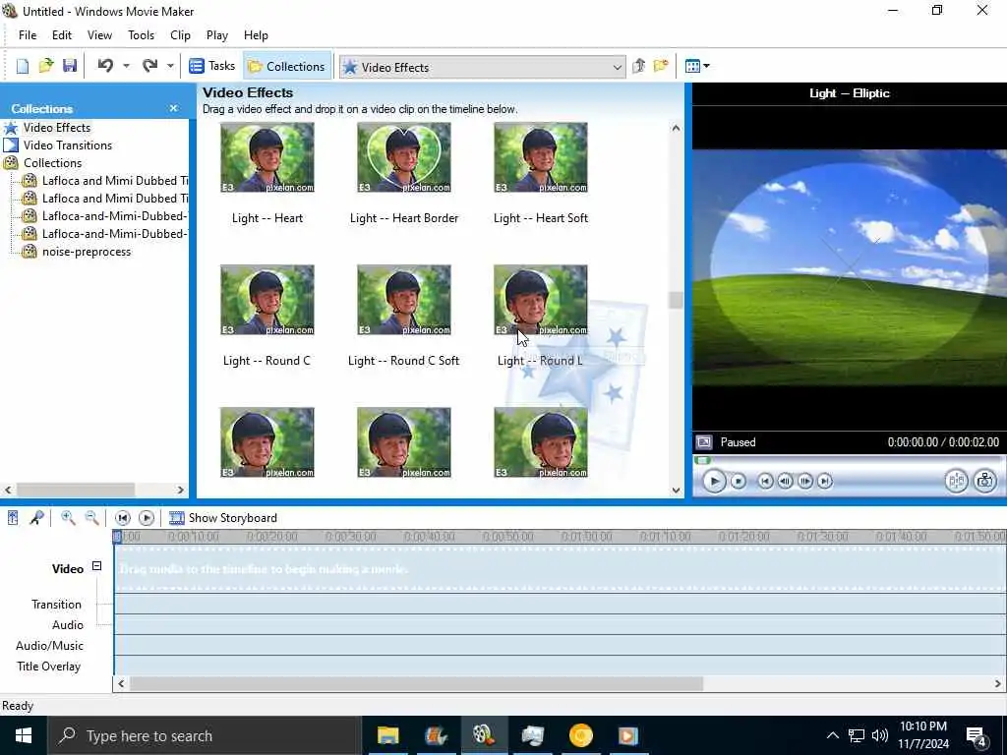The image size is (1007, 755).
Task: Open the Clip menu
Action: (x=181, y=35)
